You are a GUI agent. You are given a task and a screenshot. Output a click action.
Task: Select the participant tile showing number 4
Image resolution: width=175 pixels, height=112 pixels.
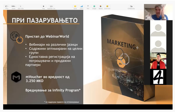pyautogui.click(x=158, y=77)
